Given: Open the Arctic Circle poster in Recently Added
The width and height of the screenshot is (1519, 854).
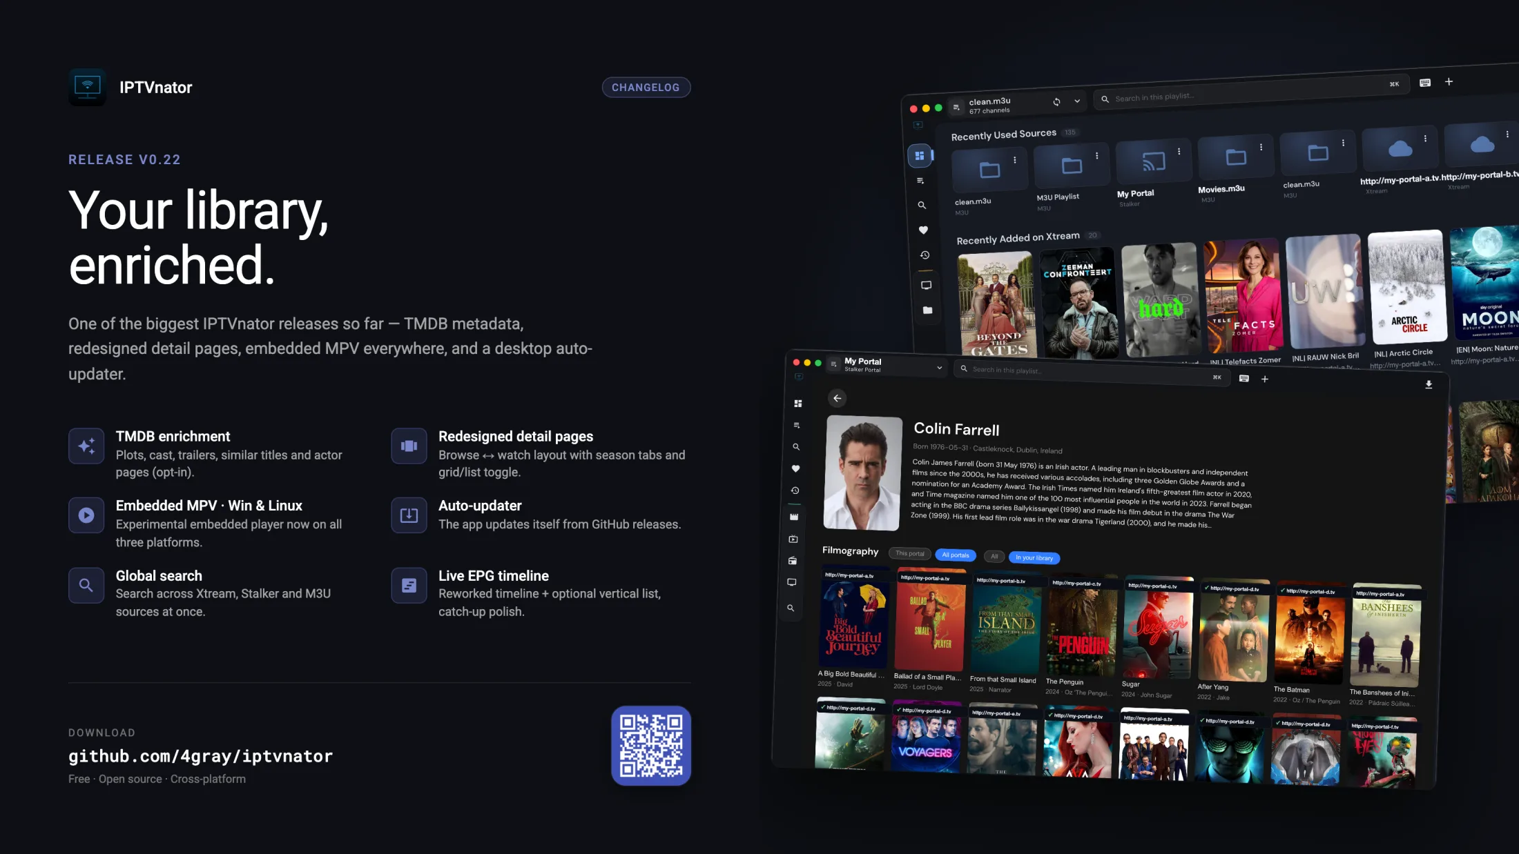Looking at the screenshot, I should [1406, 288].
